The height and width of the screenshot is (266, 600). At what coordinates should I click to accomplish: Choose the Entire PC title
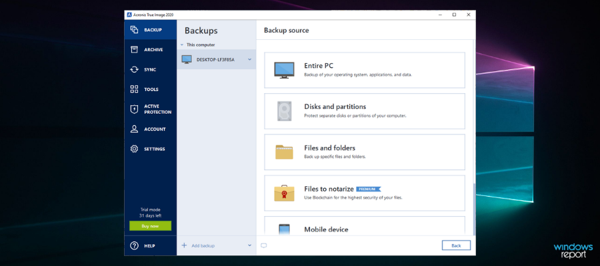(x=319, y=66)
